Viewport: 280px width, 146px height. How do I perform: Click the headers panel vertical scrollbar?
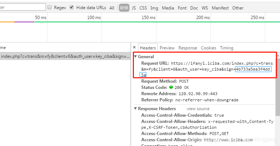pyautogui.click(x=278, y=100)
